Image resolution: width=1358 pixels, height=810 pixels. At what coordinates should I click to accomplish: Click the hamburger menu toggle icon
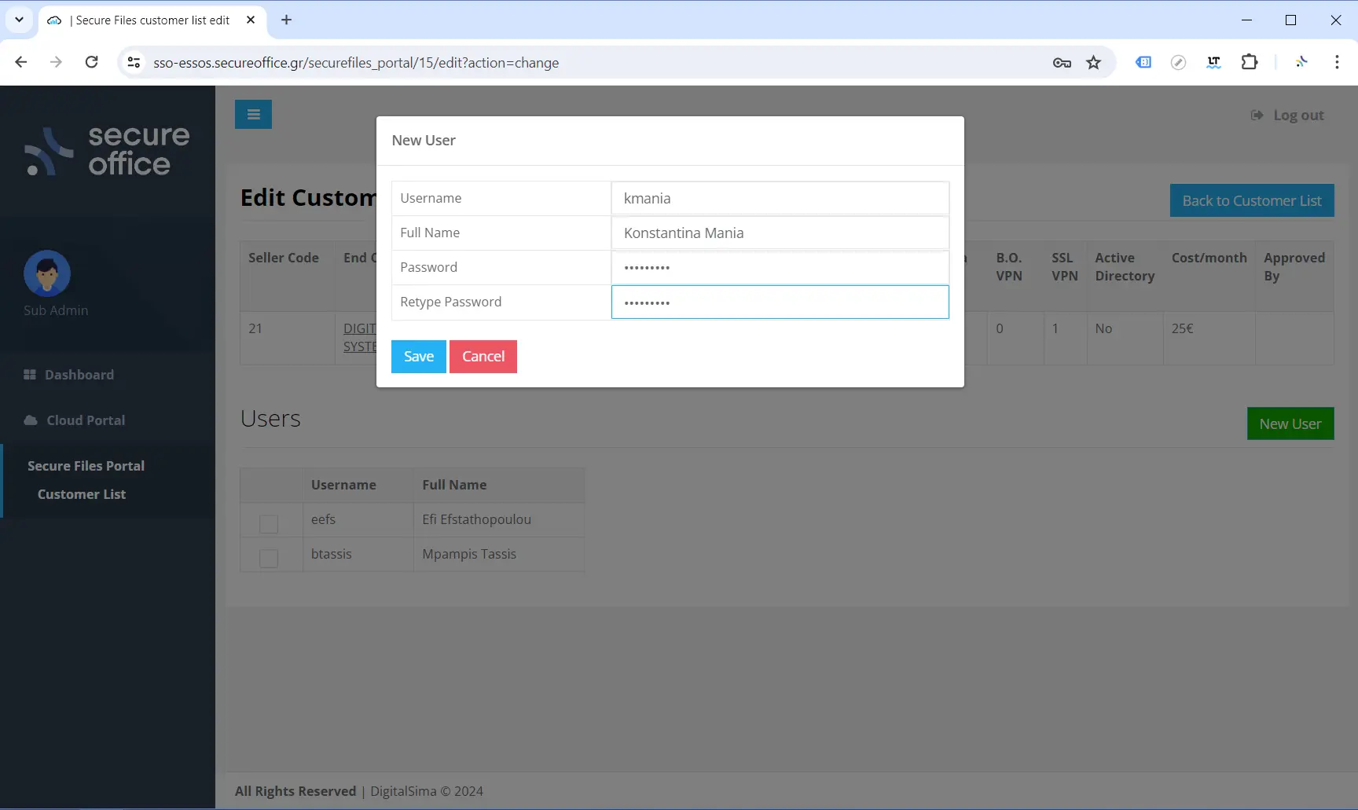pyautogui.click(x=253, y=114)
